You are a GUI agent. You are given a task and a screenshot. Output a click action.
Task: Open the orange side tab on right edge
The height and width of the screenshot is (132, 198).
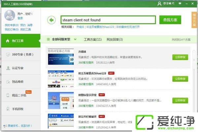coord(194,20)
